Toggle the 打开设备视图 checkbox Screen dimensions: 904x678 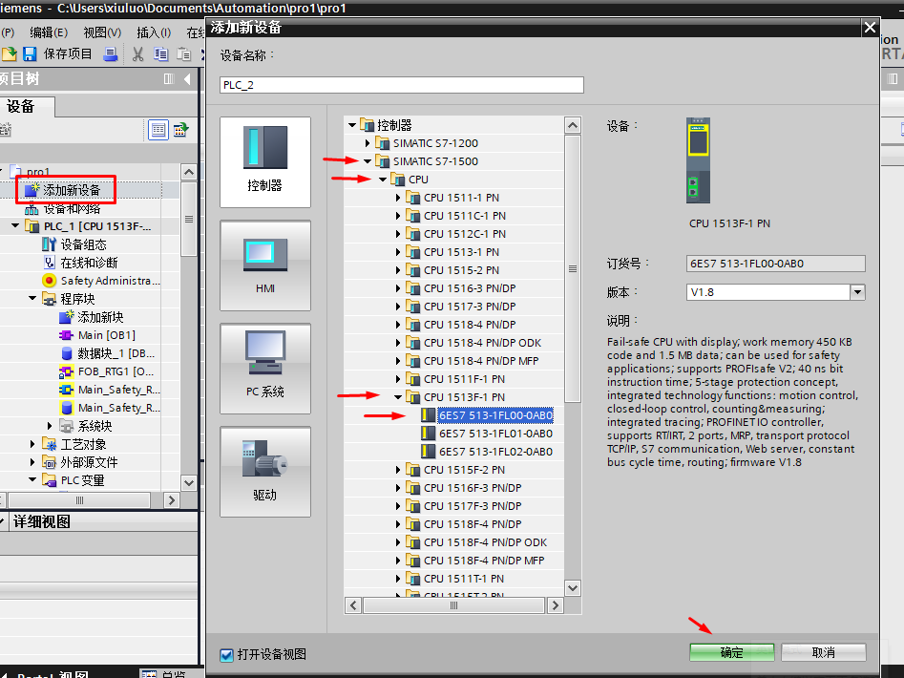pyautogui.click(x=226, y=654)
